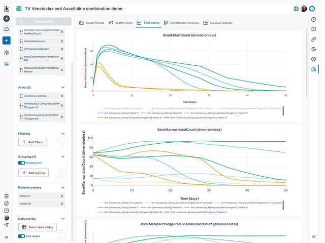Switch to the Scalar results tab
The height and width of the screenshot is (243, 325).
click(x=91, y=23)
